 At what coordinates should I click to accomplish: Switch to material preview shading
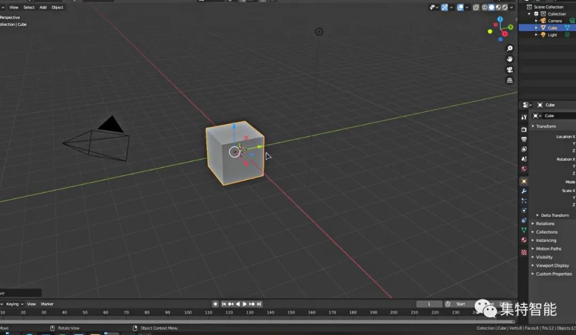[x=499, y=7]
